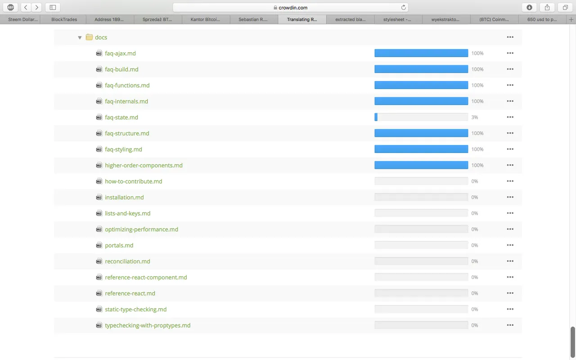Open how-to-contribute.md file link

(134, 181)
